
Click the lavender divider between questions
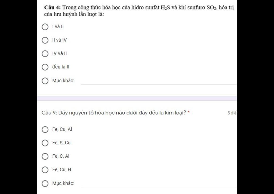137,98
